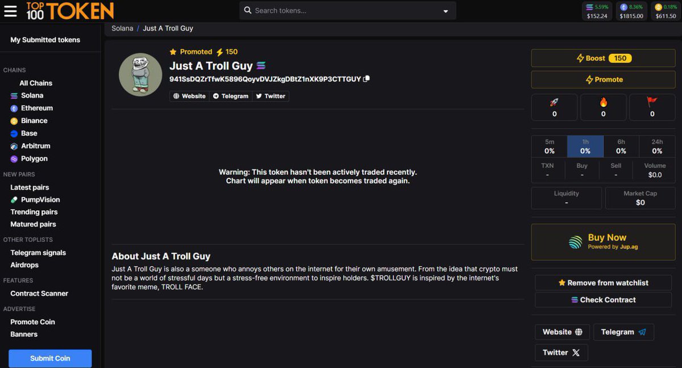Image resolution: width=682 pixels, height=368 pixels.
Task: Focus the Search tokens input field
Action: tap(347, 10)
